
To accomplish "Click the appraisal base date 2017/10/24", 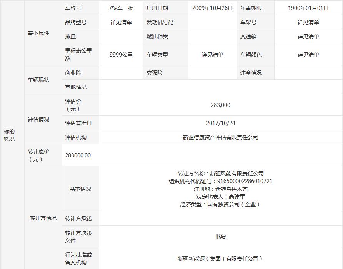I will tap(220, 123).
